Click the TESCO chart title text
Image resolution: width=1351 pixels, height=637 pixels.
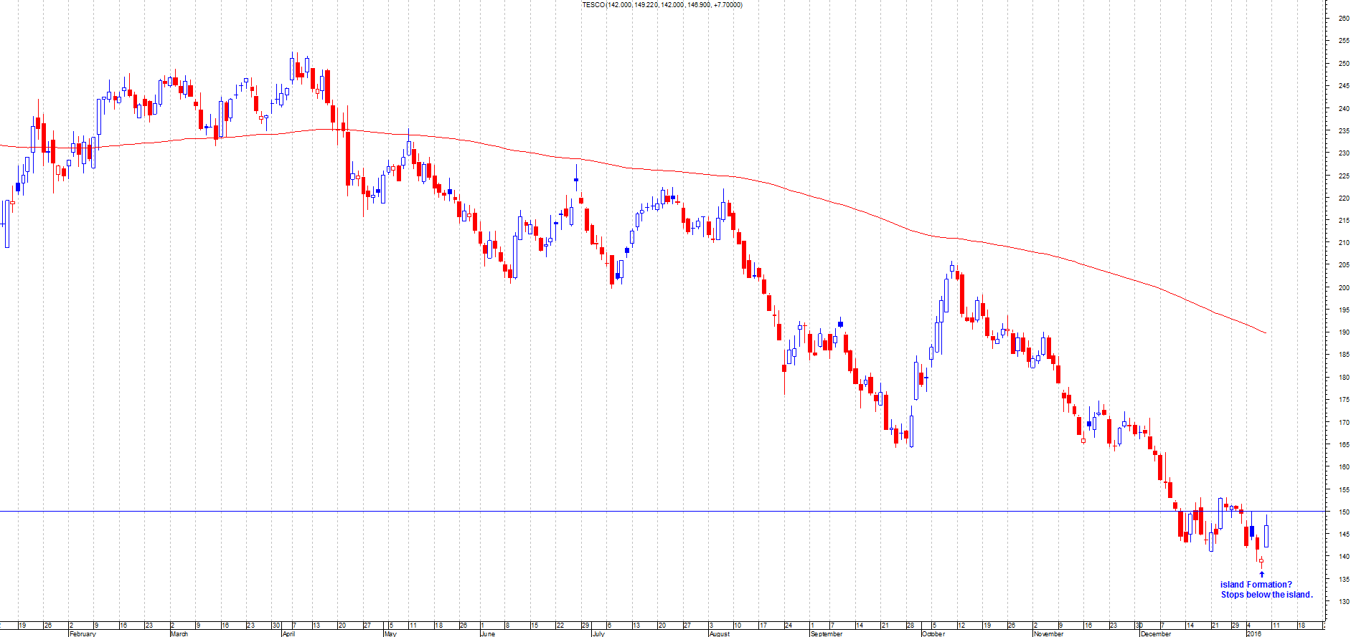coord(662,5)
